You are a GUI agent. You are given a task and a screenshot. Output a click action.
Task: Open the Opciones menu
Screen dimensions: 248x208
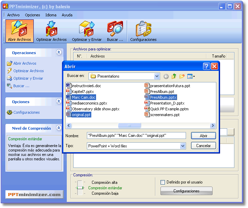point(32,15)
